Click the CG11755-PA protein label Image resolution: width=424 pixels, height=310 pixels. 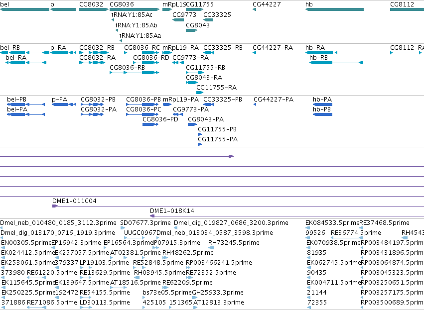[x=218, y=139]
